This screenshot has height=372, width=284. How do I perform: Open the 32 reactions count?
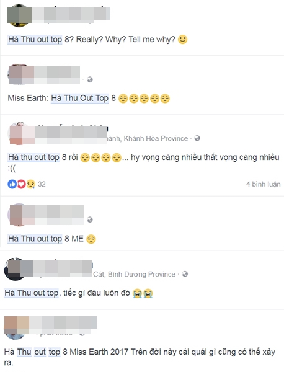tap(42, 184)
